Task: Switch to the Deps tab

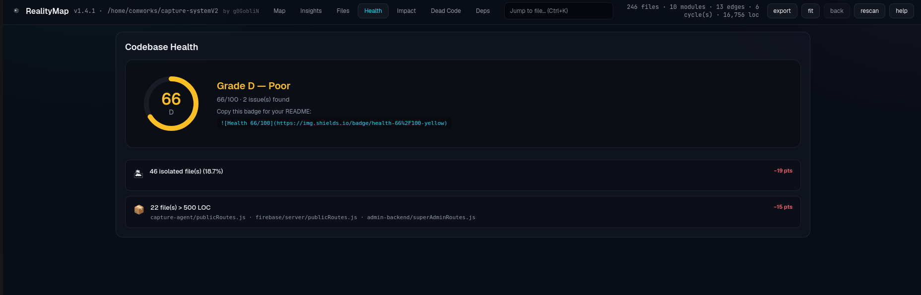Action: coord(483,11)
